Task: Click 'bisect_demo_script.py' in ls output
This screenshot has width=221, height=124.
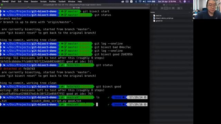Action: [49, 101]
